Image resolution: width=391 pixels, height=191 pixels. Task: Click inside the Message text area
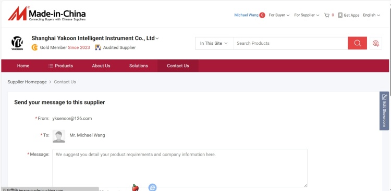pos(180,168)
